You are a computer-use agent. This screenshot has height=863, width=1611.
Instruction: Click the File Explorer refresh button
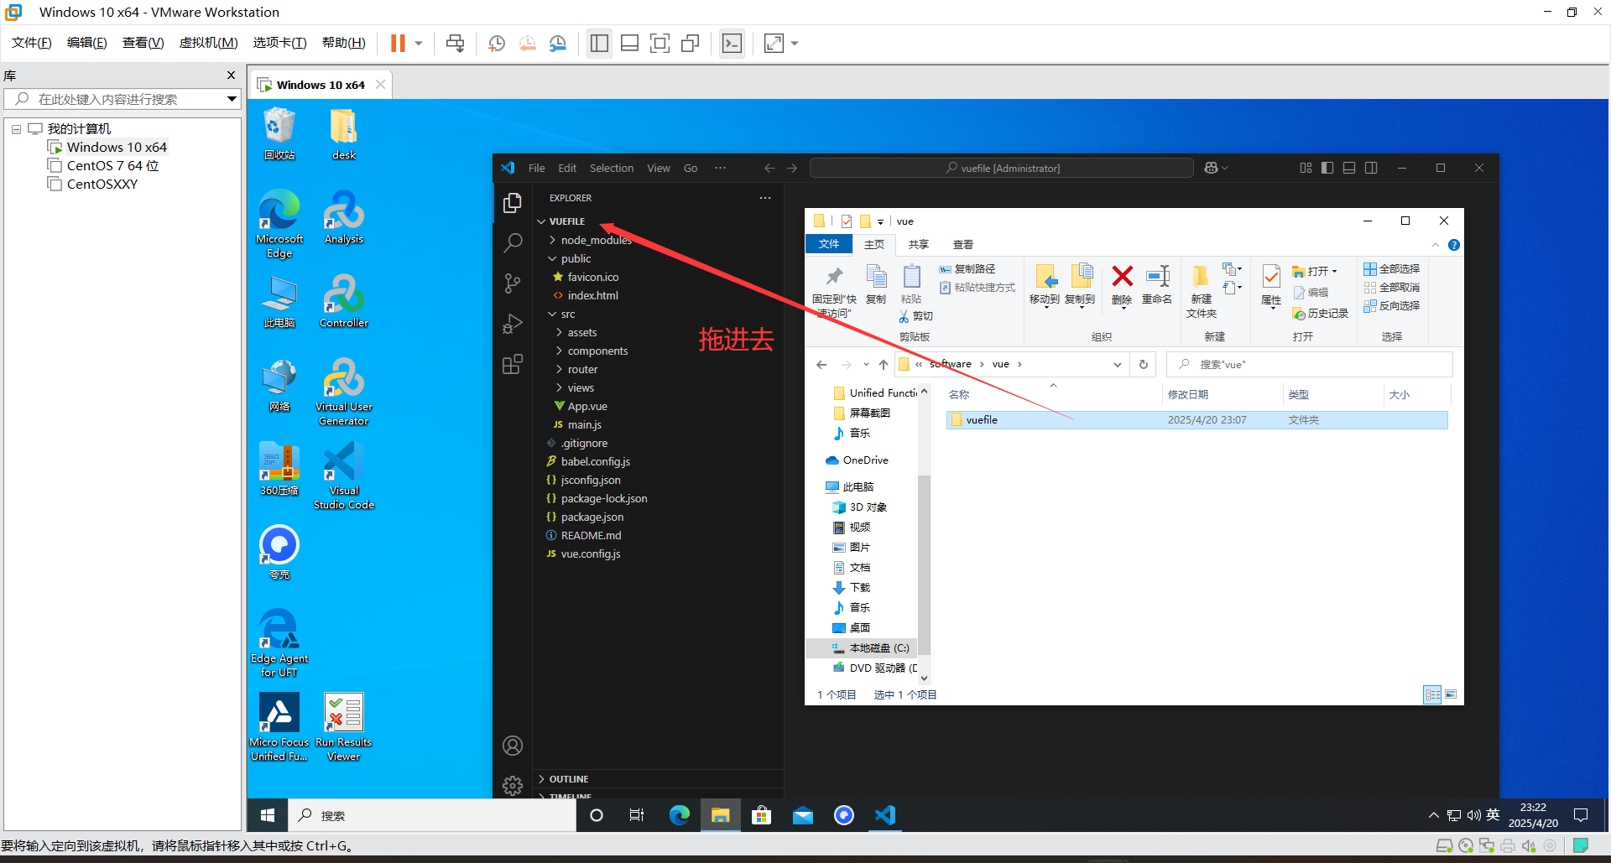point(1143,364)
